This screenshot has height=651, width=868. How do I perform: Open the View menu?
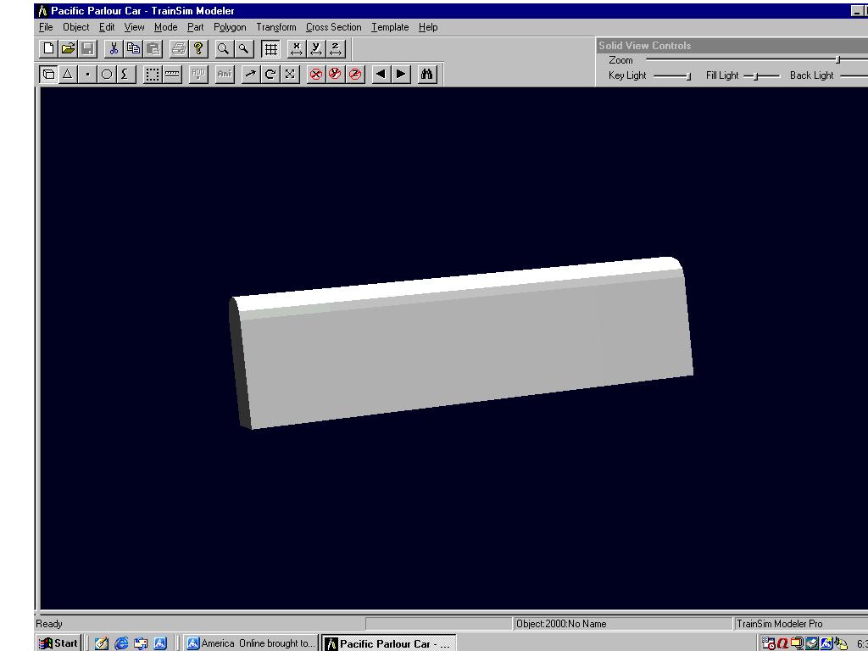(134, 27)
